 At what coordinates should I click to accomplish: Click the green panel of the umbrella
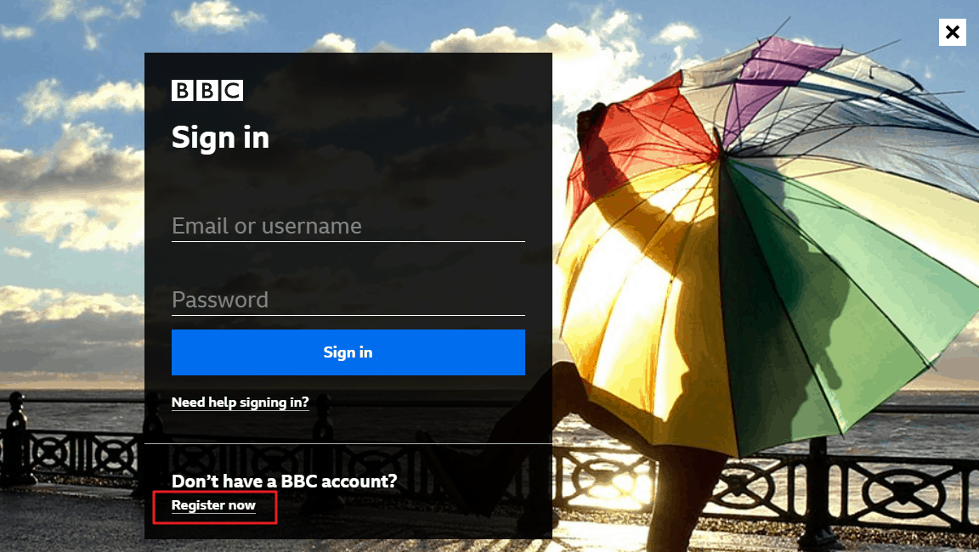point(830,300)
